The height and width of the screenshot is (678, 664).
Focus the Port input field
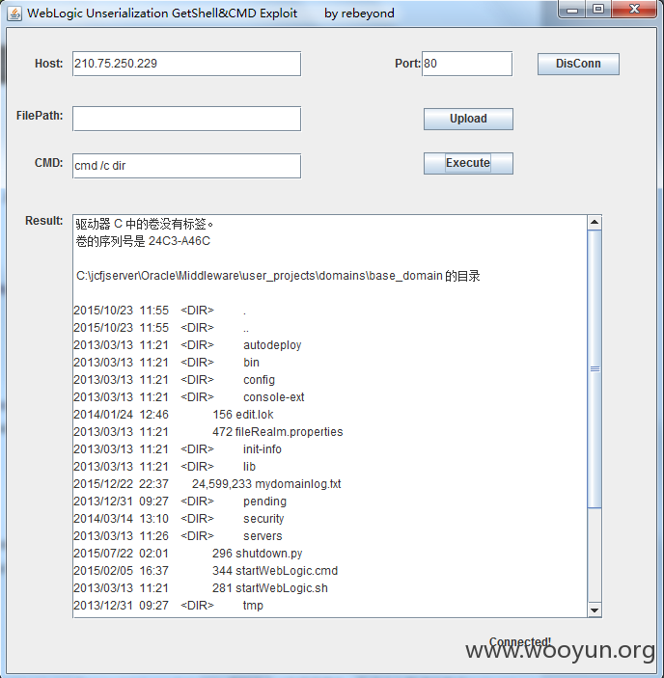point(467,64)
